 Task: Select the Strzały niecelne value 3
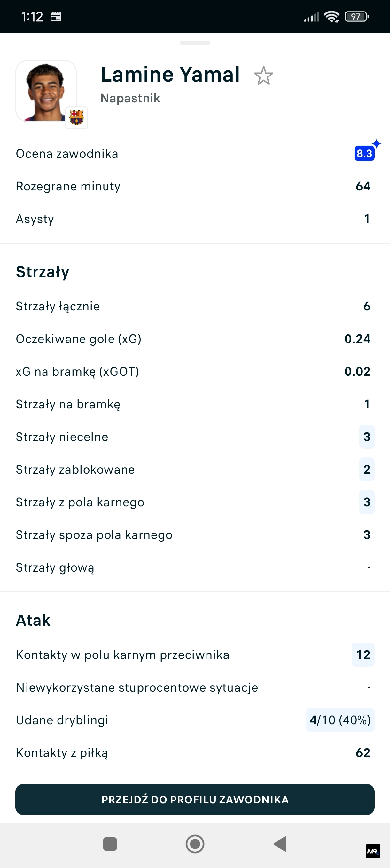click(367, 437)
